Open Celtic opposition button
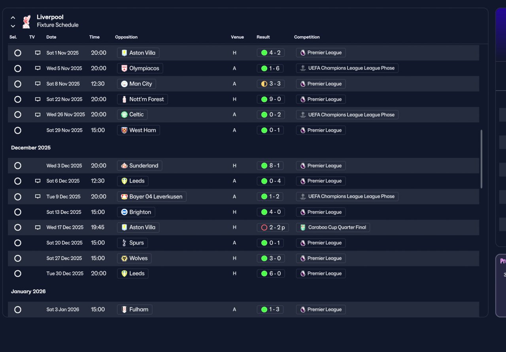The image size is (506, 352). click(132, 114)
